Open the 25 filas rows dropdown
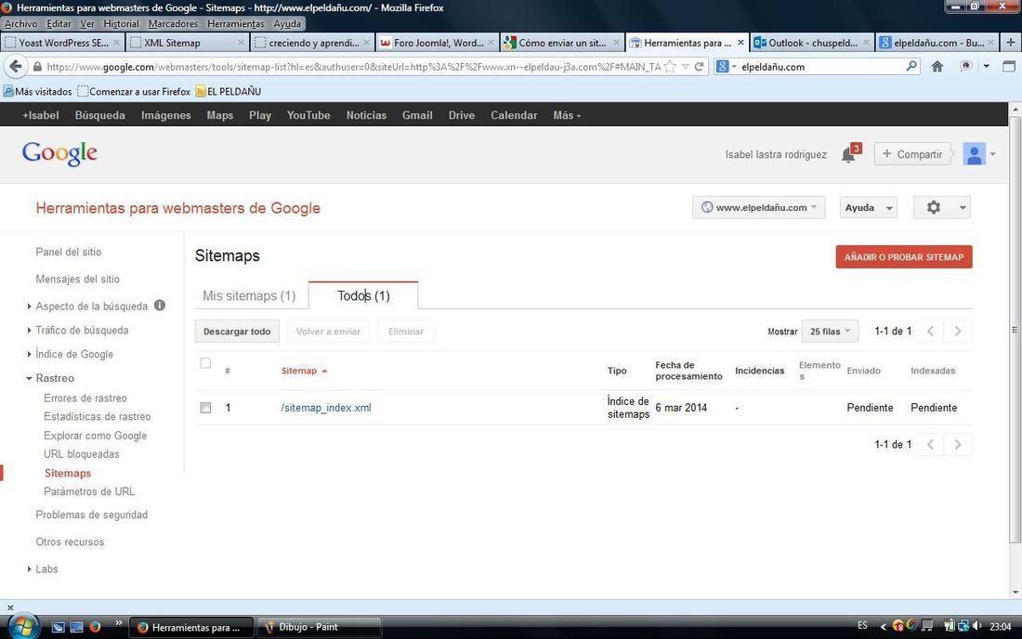The image size is (1022, 639). pos(830,331)
